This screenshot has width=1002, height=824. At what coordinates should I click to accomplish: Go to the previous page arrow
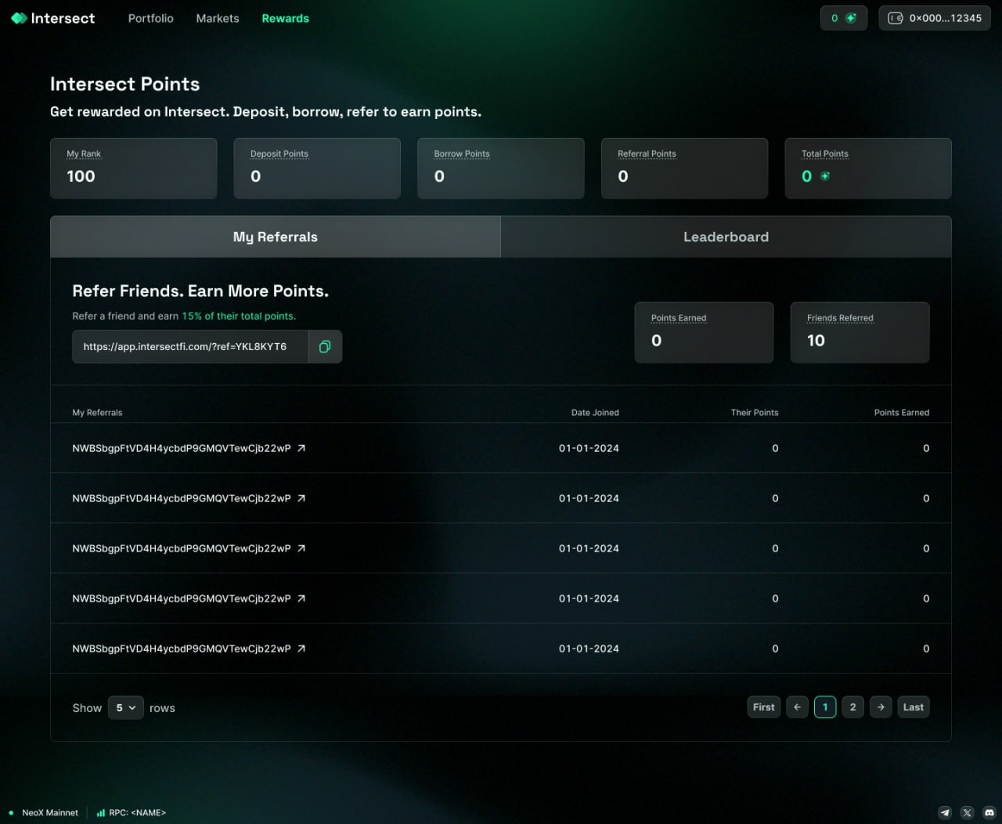coord(797,707)
